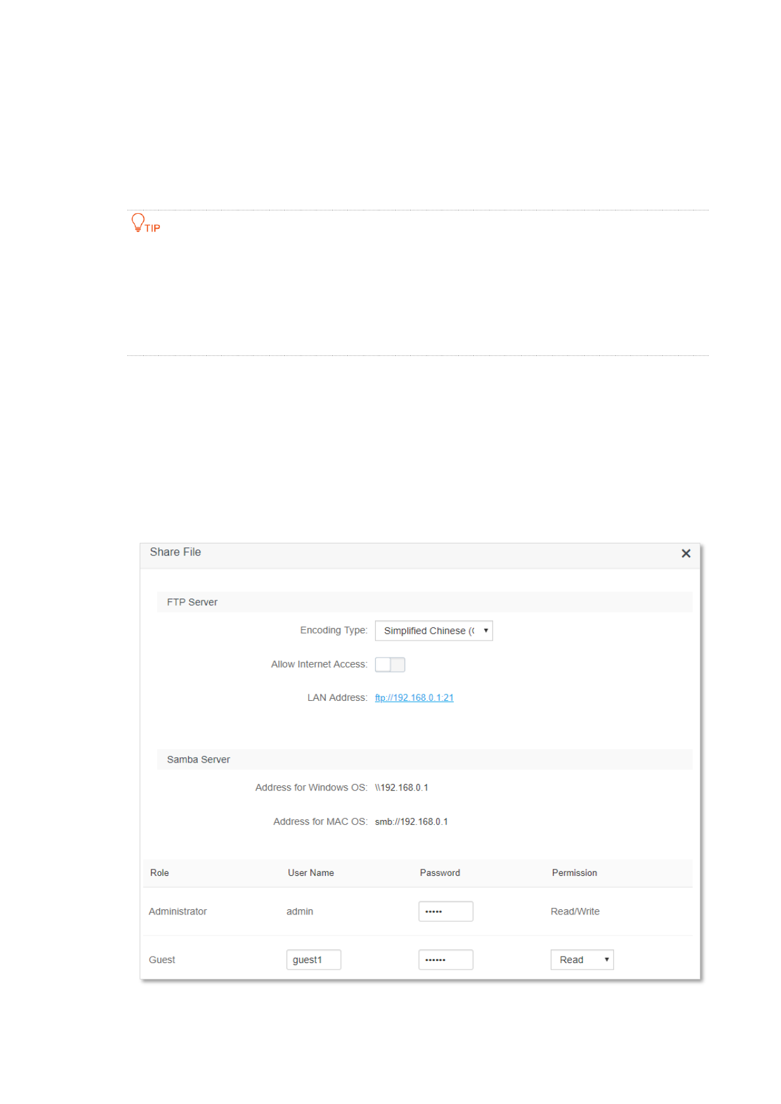
Task: Click the Administrator password field
Action: pyautogui.click(x=445, y=911)
